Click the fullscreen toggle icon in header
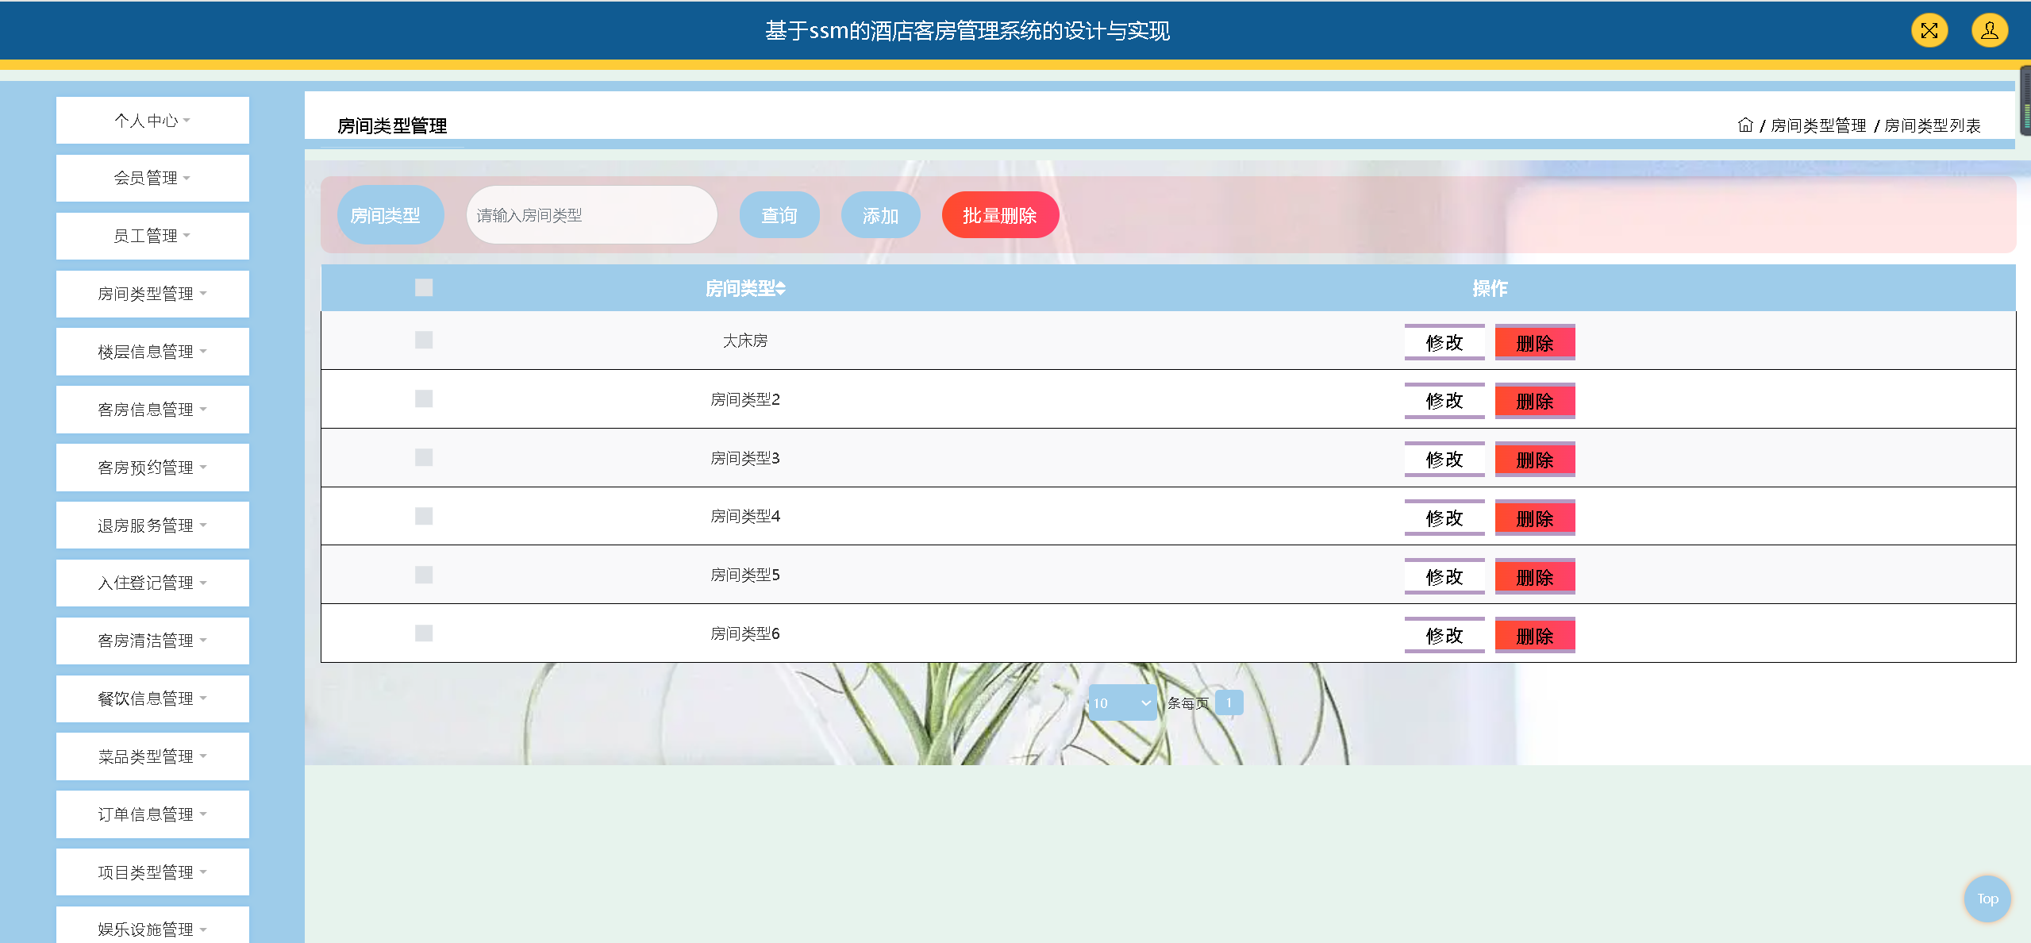The image size is (2031, 943). click(1929, 31)
